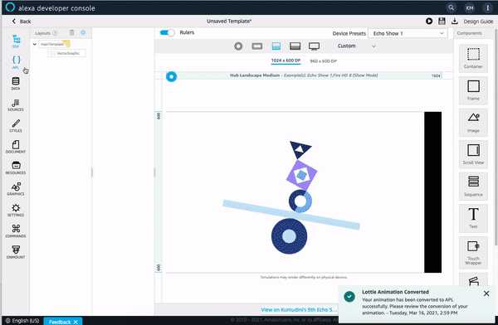Open the GUI view in sidebar
The width and height of the screenshot is (498, 325).
coord(16,41)
